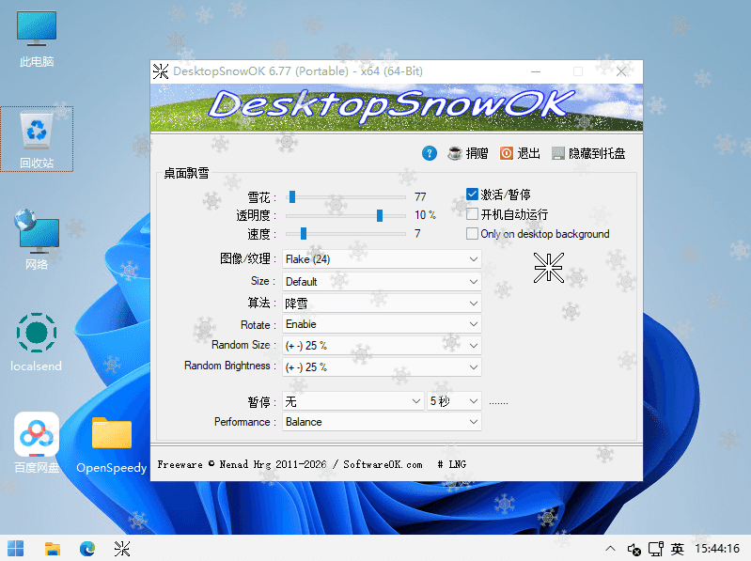This screenshot has width=751, height=561.
Task: Select the 百度网盘 desktop icon
Action: [37, 443]
